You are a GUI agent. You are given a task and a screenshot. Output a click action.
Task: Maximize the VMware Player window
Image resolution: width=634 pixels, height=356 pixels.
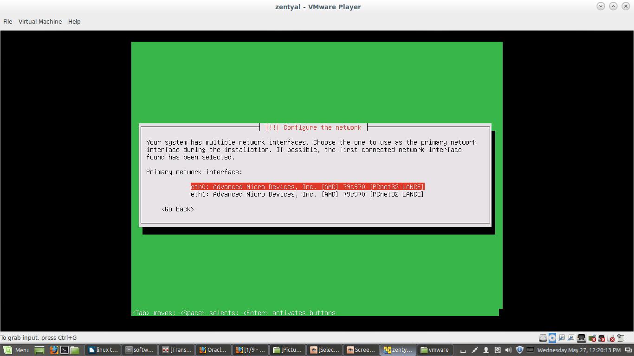613,6
